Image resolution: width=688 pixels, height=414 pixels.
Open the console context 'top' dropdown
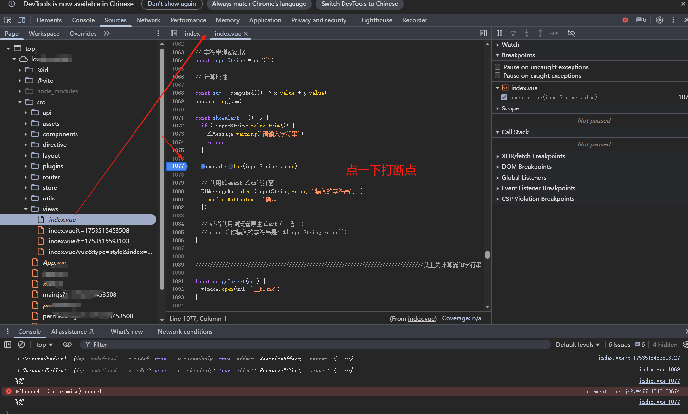point(44,344)
